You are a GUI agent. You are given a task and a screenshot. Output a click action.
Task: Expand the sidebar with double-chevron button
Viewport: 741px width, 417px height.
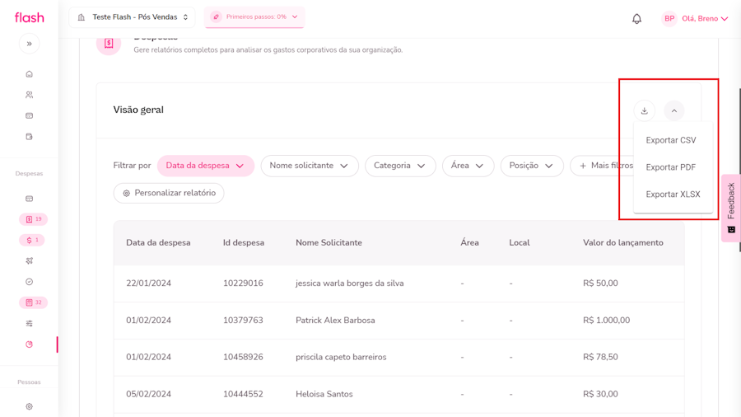coord(30,44)
